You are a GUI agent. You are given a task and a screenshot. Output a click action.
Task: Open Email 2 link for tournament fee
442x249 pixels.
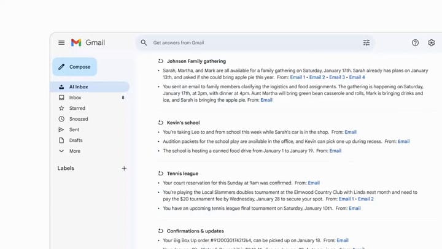tap(366, 199)
